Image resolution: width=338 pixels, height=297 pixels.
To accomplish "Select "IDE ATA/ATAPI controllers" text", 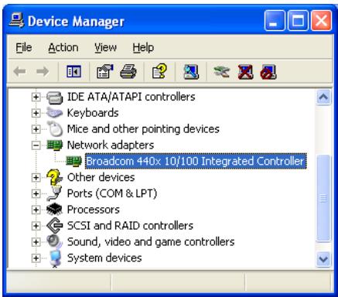I will [131, 97].
